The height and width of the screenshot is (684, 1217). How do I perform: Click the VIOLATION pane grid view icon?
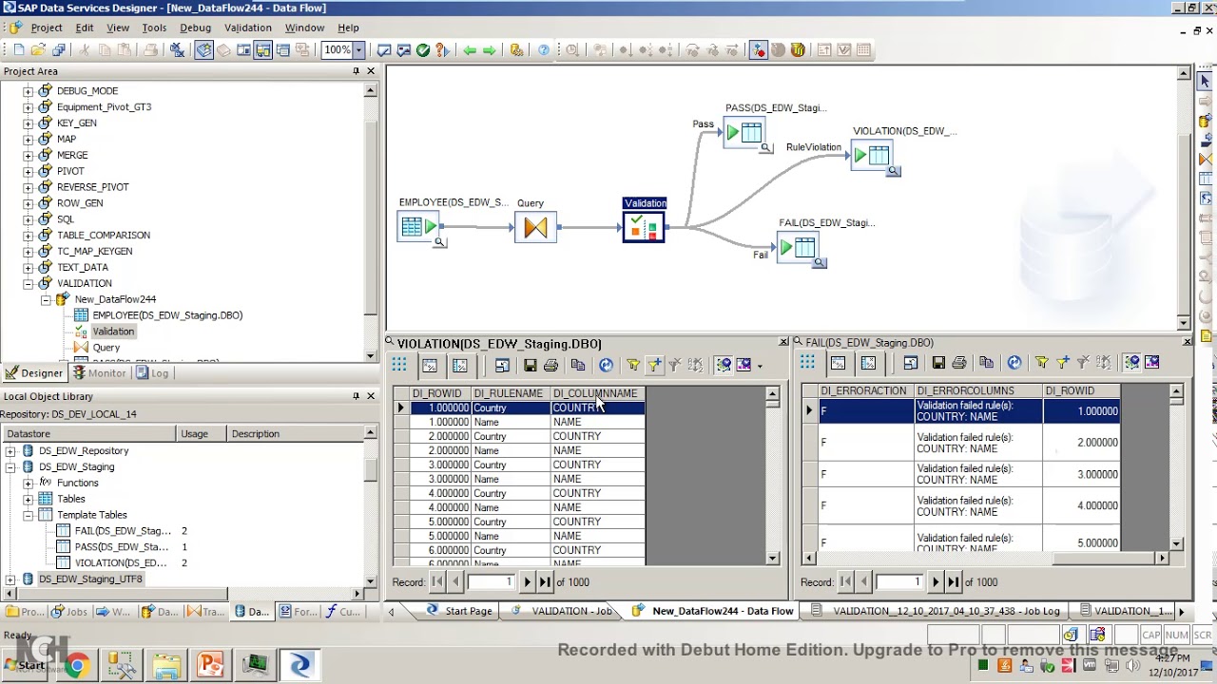click(x=399, y=365)
